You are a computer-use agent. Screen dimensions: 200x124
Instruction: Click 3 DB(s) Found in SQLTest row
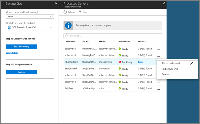(145, 88)
